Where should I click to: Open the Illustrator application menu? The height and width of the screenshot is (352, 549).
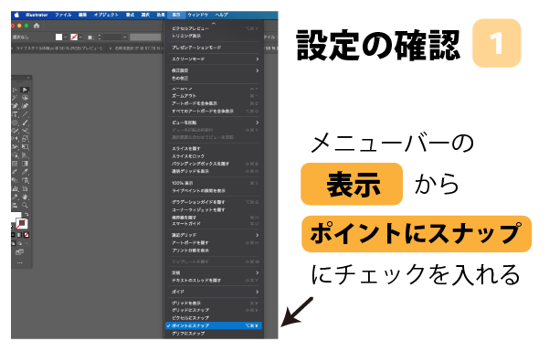click(37, 15)
